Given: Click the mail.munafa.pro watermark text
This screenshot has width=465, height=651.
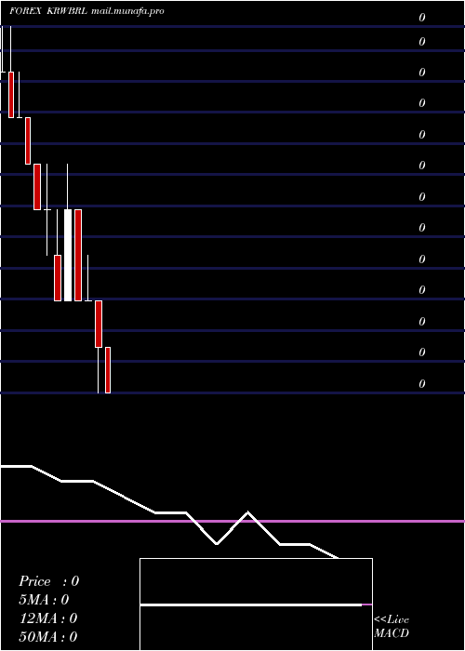Looking at the screenshot, I should 127,11.
